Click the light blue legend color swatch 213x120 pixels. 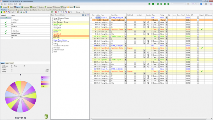45,80
